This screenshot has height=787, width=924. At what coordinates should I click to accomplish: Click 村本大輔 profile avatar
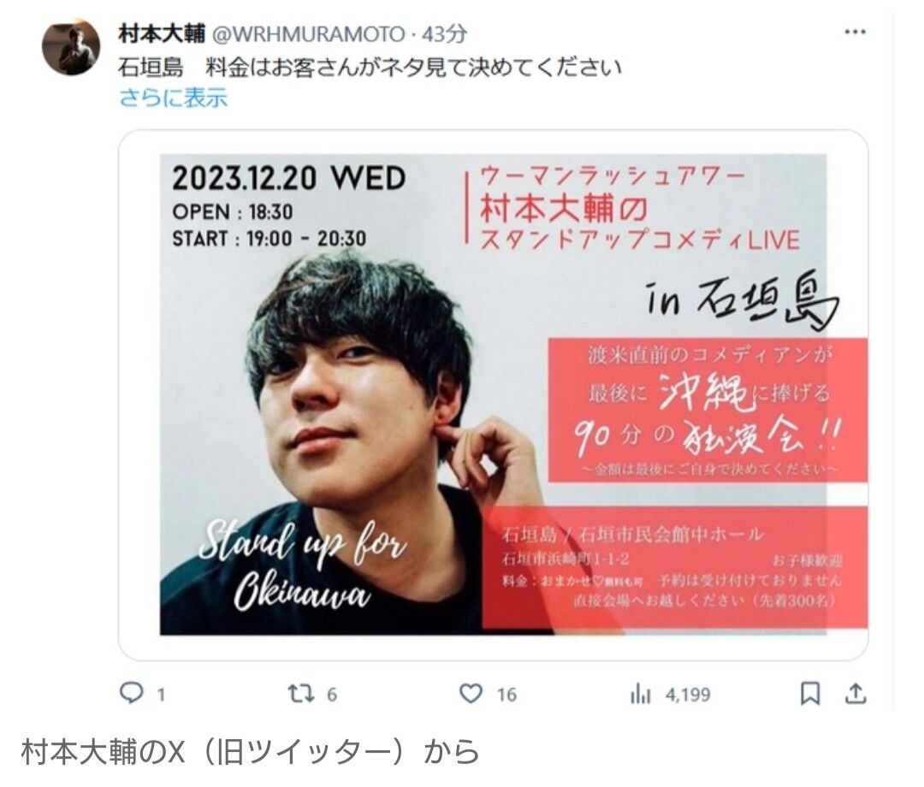pyautogui.click(x=71, y=48)
